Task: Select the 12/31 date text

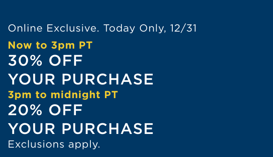Action: pyautogui.click(x=183, y=28)
